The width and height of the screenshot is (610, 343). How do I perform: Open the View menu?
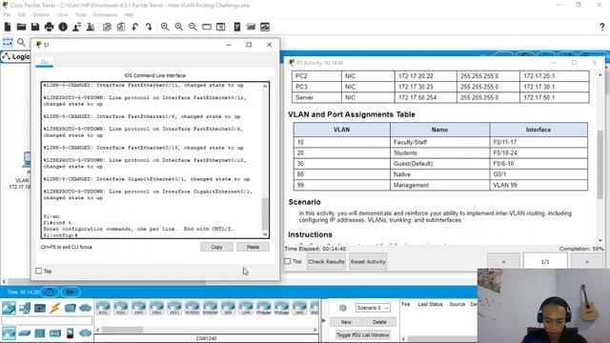(61, 14)
